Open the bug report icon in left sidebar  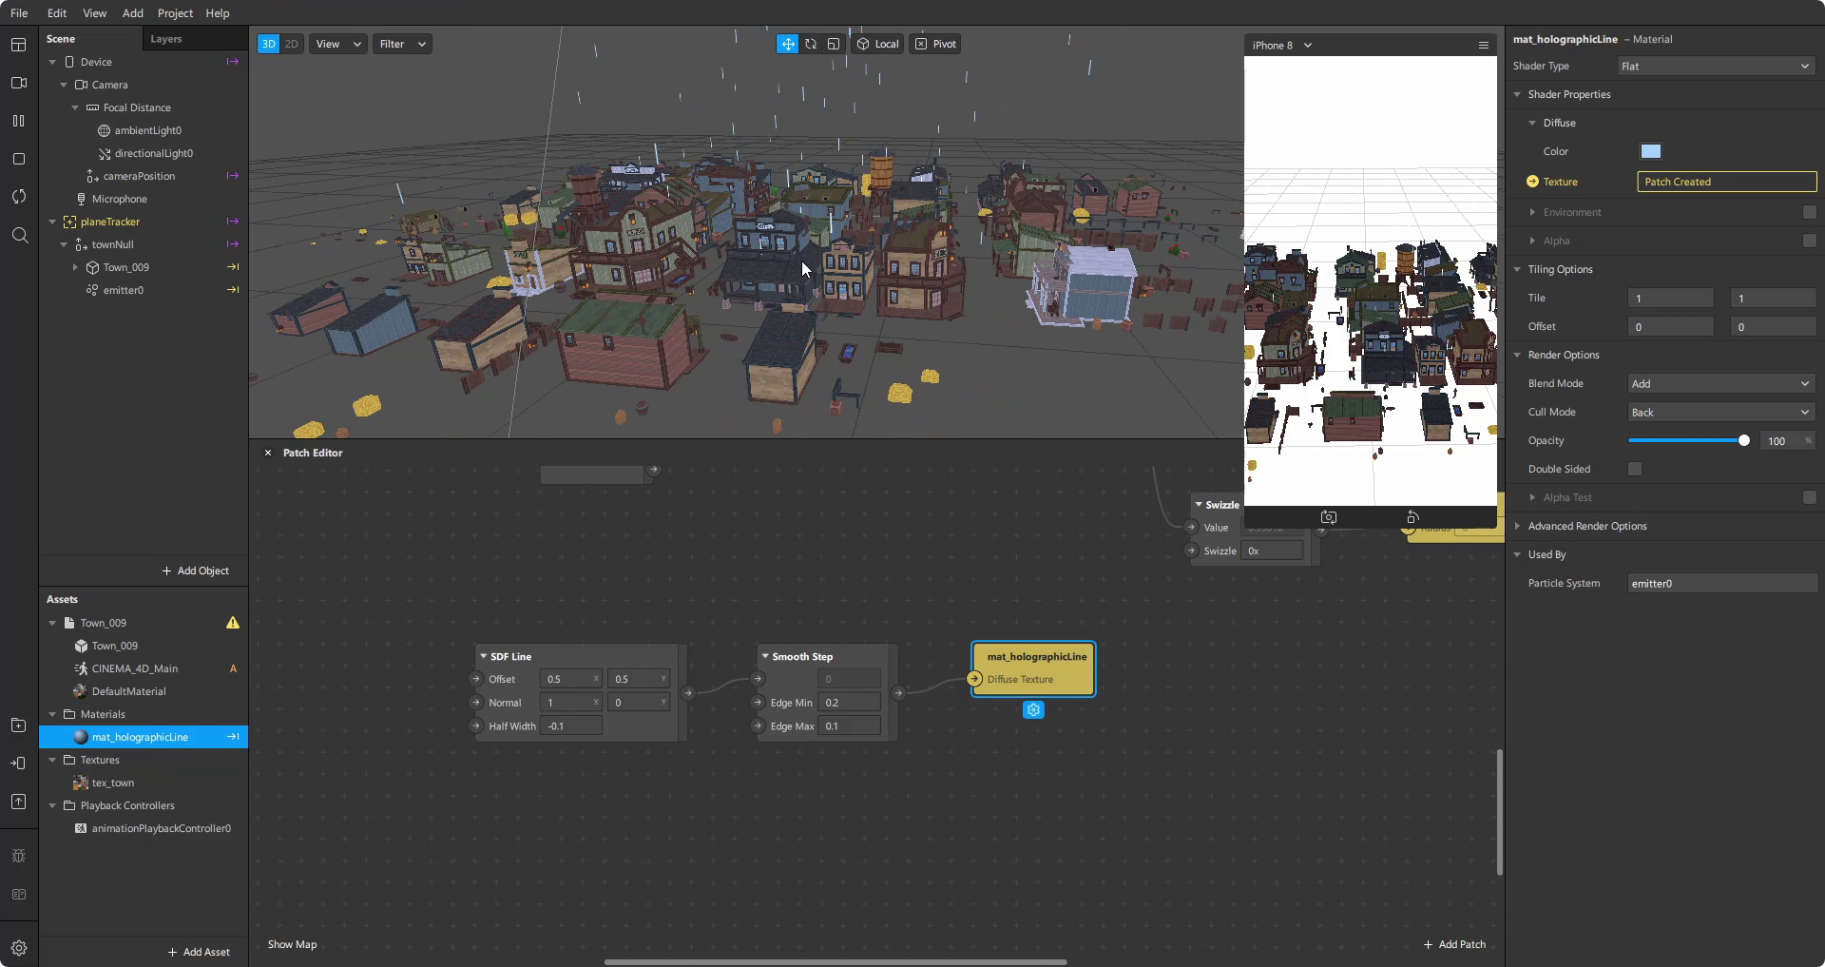point(18,856)
